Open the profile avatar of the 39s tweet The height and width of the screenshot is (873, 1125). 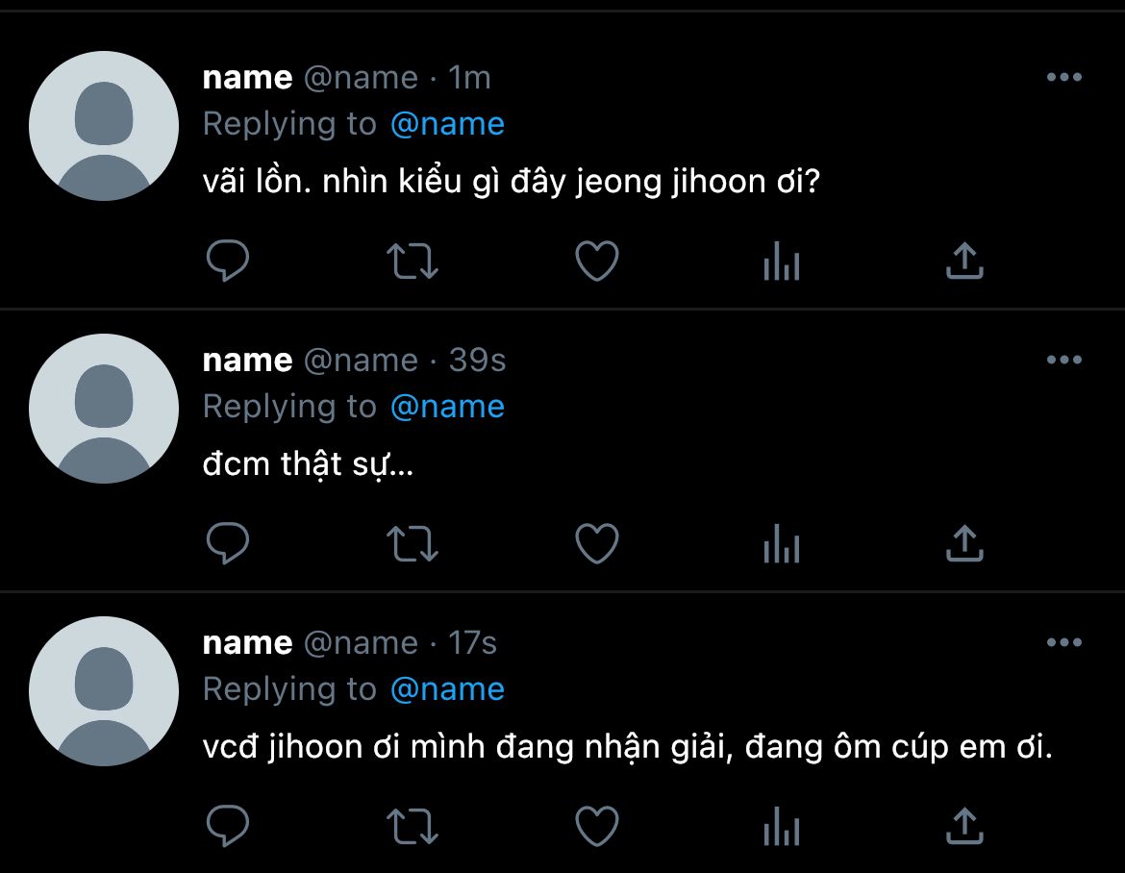[104, 409]
